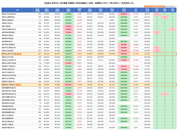Click the pink 70.10% cell
178x133 pixels.
(68, 94)
